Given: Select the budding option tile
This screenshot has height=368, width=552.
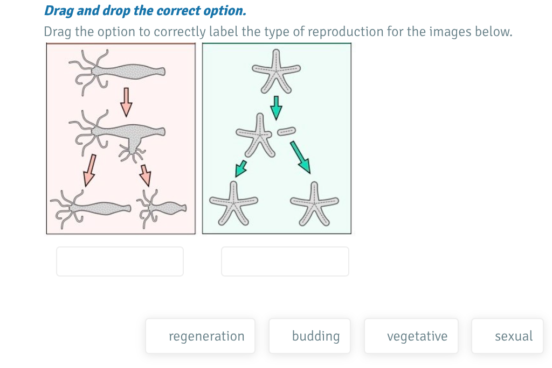Looking at the screenshot, I should [x=309, y=336].
